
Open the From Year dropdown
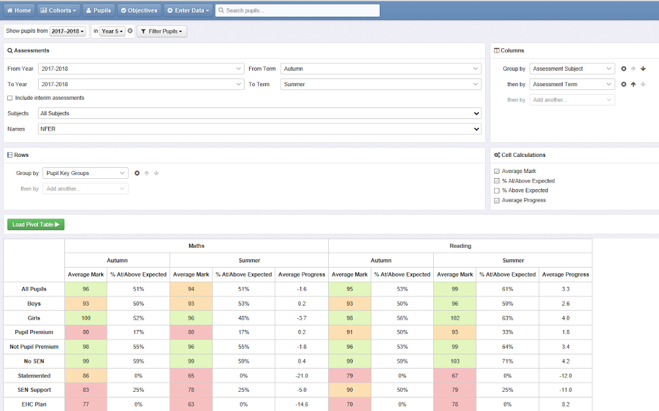pos(141,68)
